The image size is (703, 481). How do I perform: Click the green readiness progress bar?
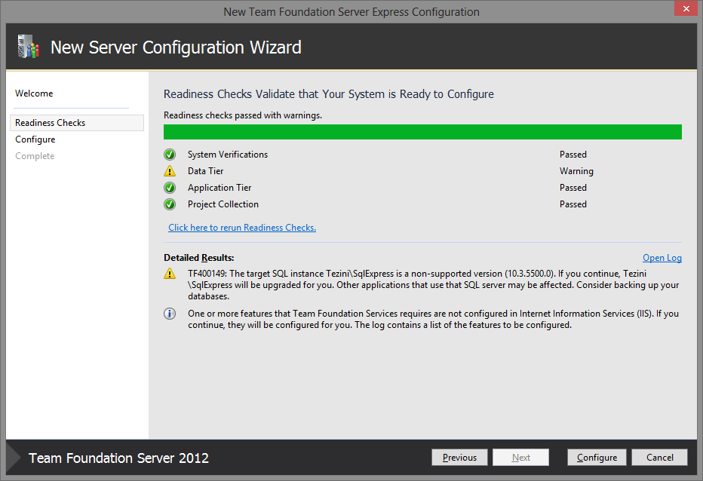422,131
